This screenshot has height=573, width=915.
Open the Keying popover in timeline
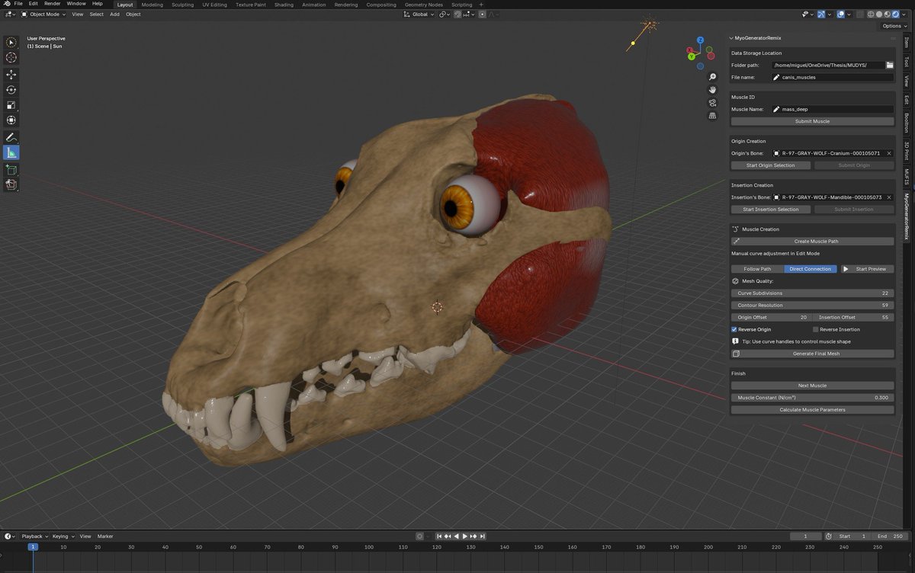[x=62, y=536]
